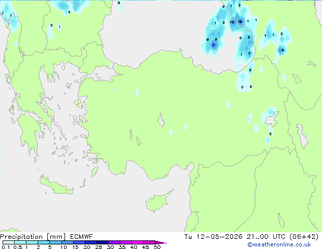Viewport: 322px width, 249px height.
Task: Click the 20–25 mm legend color box
Action: click(x=90, y=242)
